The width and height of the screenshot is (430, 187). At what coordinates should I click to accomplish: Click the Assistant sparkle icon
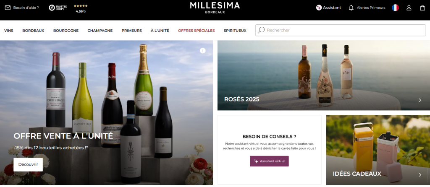[x=319, y=8]
